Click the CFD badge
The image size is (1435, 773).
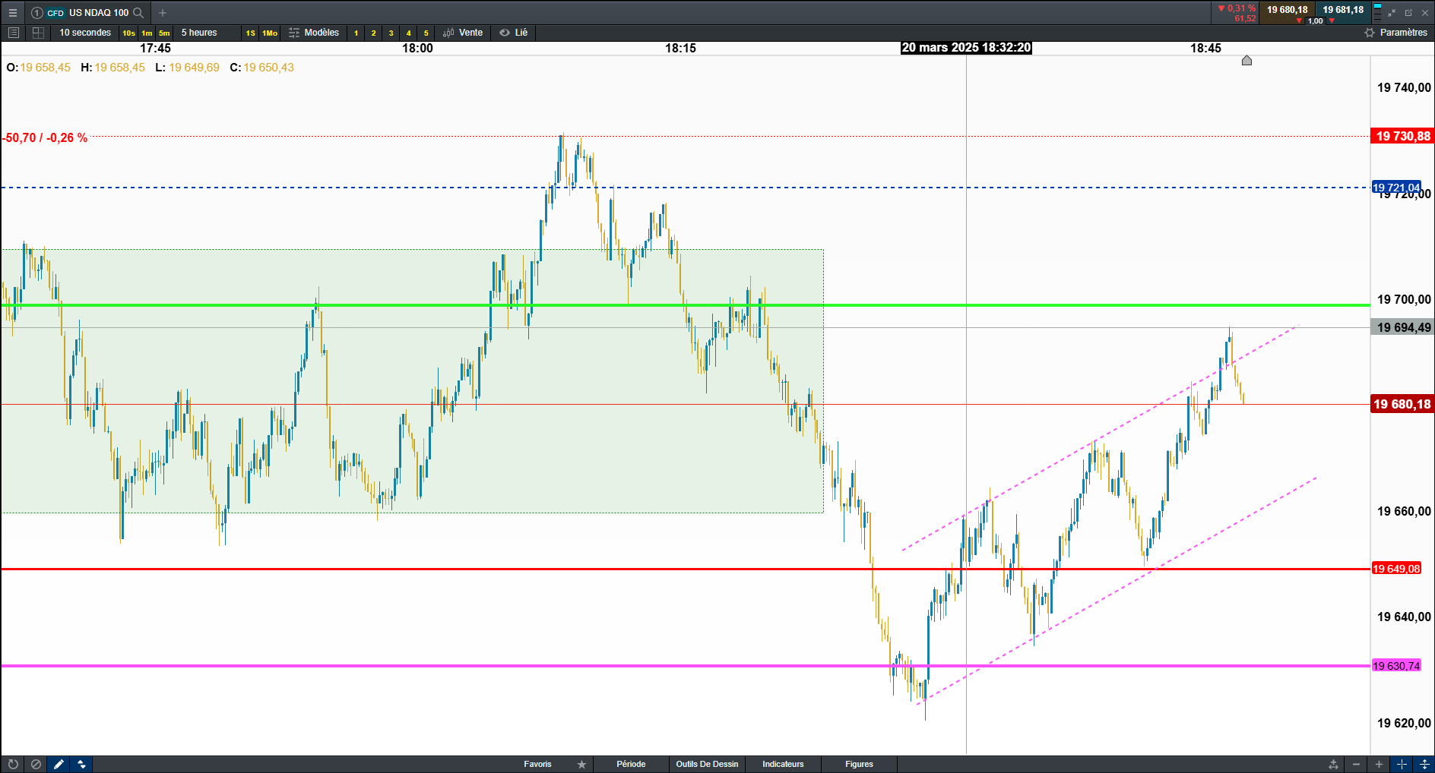coord(55,13)
